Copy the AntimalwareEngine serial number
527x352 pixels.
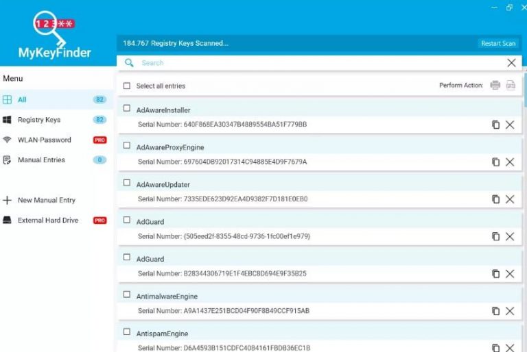click(x=495, y=311)
